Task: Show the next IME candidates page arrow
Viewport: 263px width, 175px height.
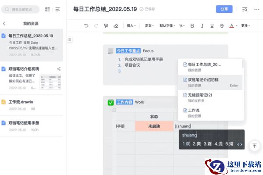Action: [241, 144]
